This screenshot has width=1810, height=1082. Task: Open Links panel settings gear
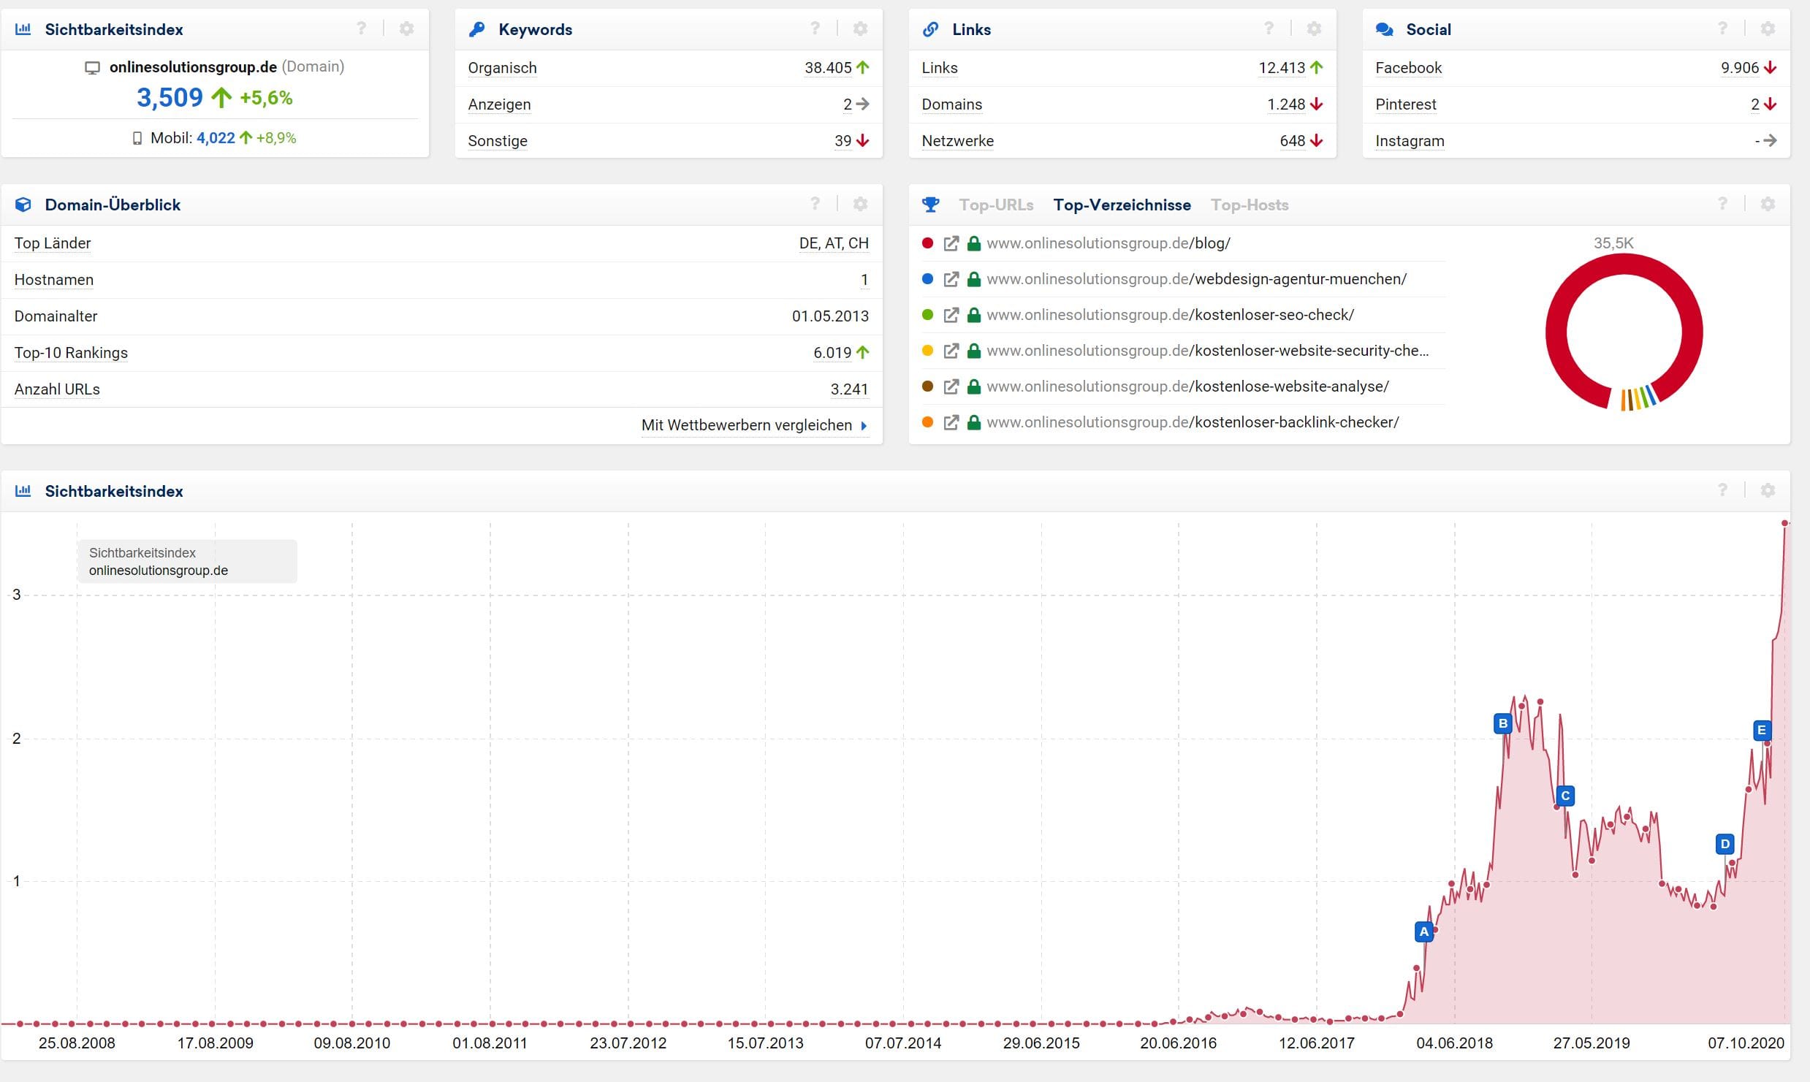click(1315, 28)
